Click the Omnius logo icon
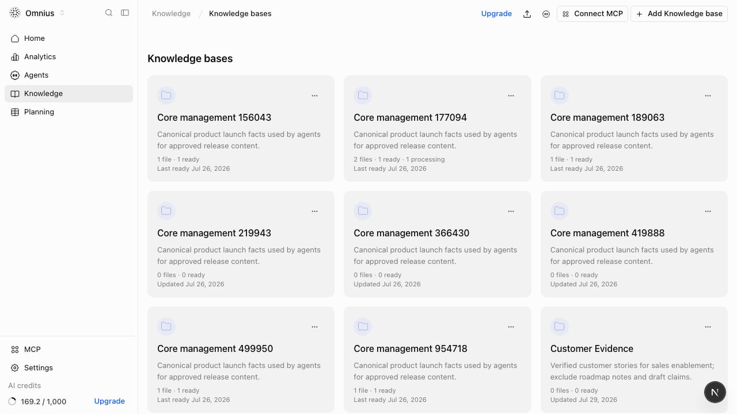 coord(15,13)
